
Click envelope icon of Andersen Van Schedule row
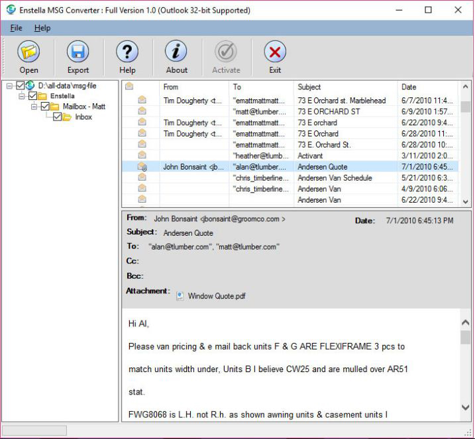[142, 177]
